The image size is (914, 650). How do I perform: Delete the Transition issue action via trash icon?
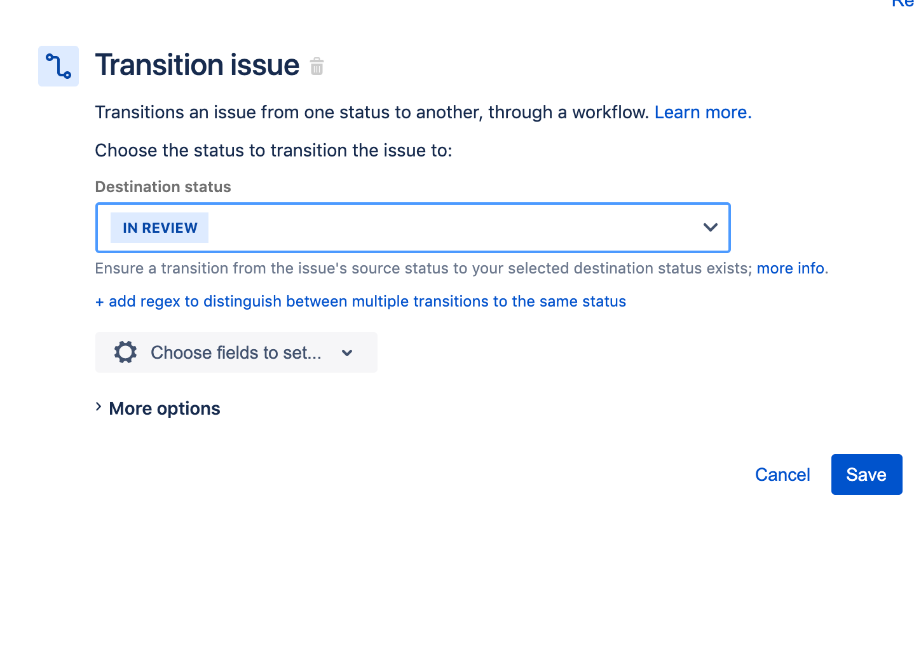click(317, 66)
